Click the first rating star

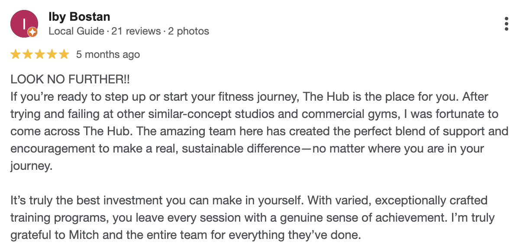[x=16, y=54]
